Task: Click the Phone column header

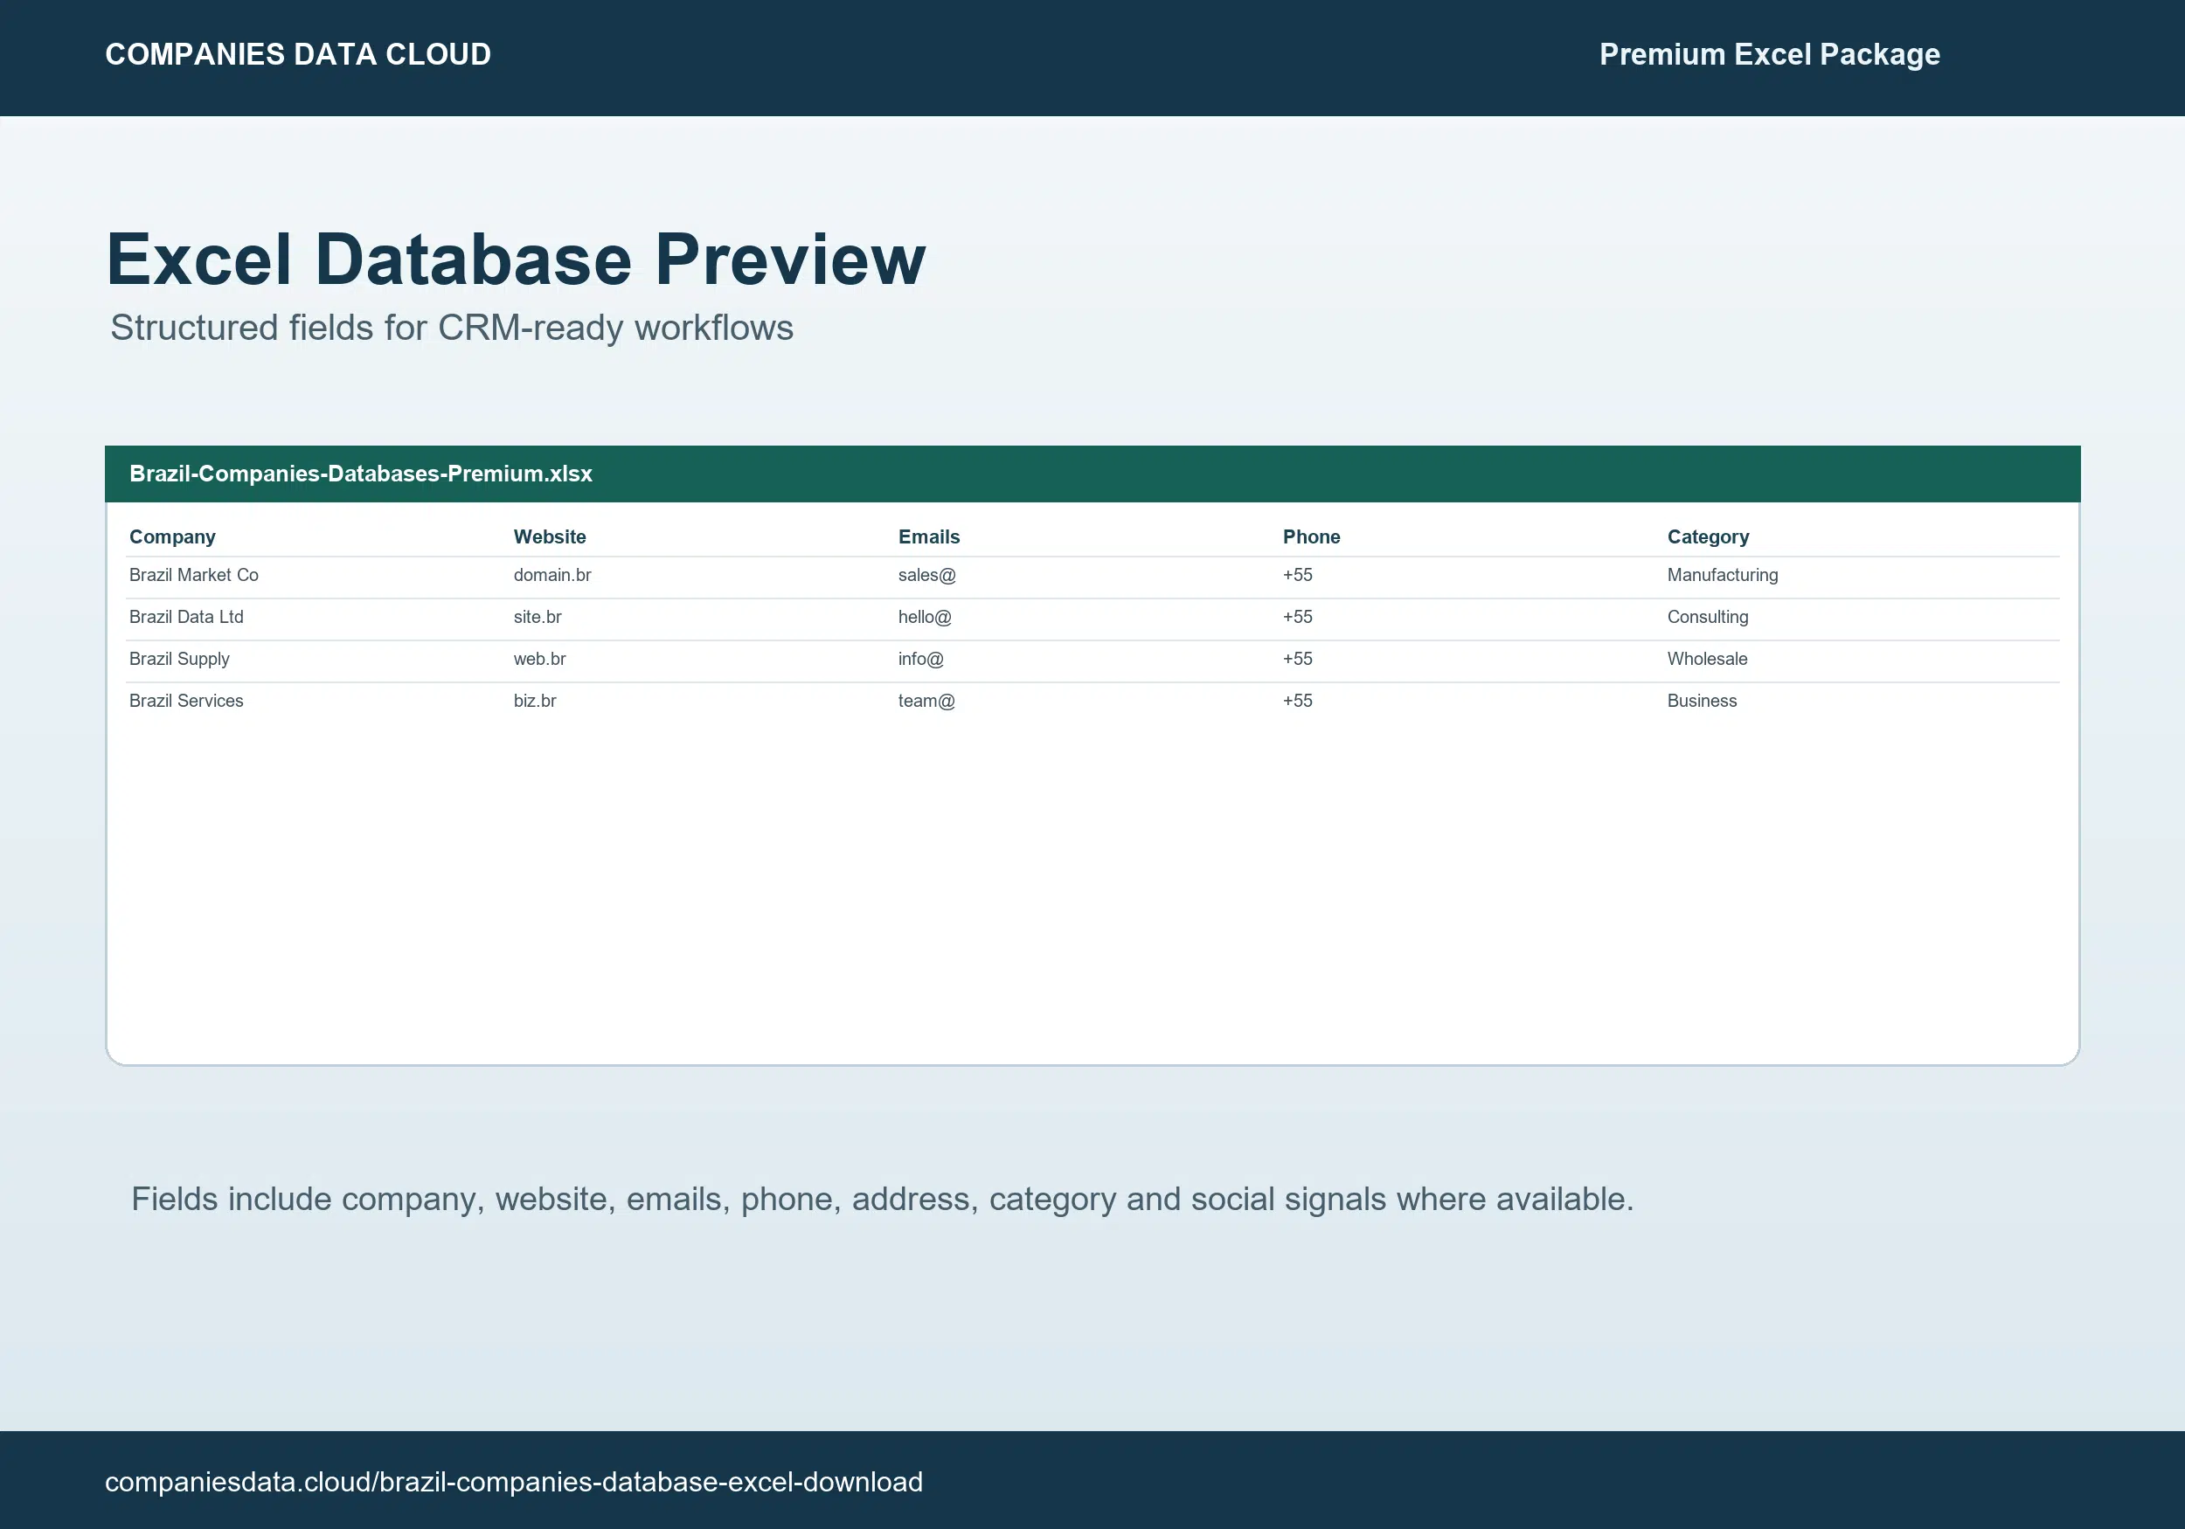Action: (1311, 536)
